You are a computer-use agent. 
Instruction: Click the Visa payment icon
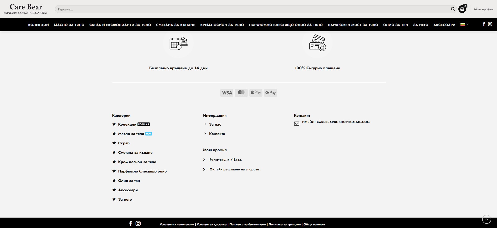coord(226,93)
